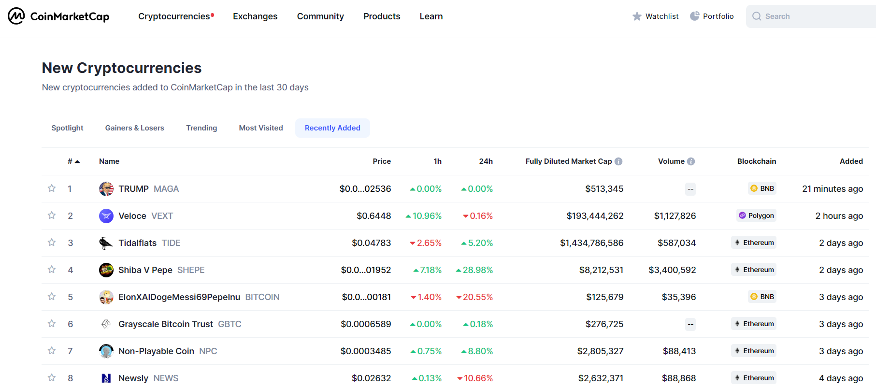This screenshot has width=876, height=388.
Task: Click the Ethereum badge in Tidalflats row
Action: pyautogui.click(x=754, y=243)
